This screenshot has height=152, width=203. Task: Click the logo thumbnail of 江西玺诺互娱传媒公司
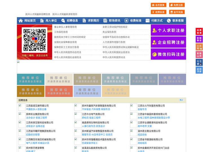22,107
